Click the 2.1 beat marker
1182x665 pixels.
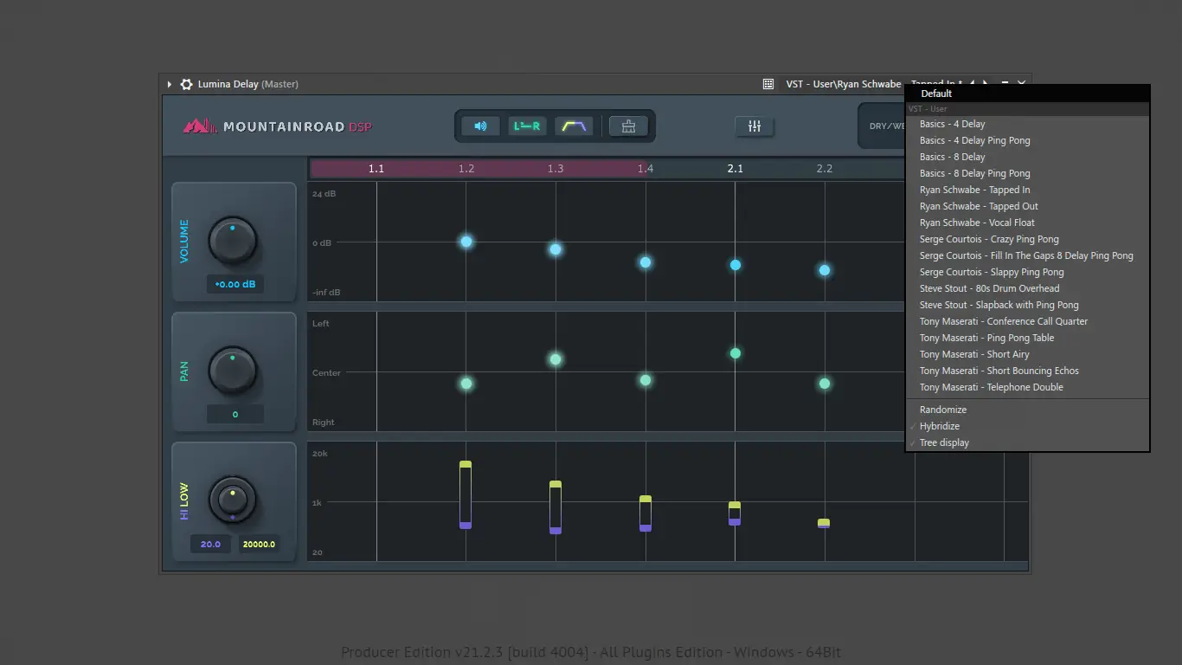736,168
